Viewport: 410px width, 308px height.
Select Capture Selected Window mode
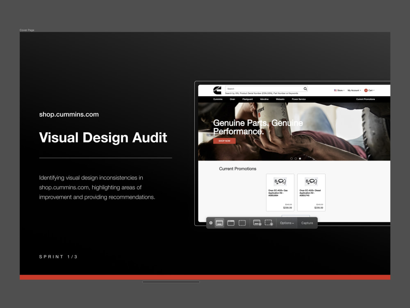pyautogui.click(x=231, y=223)
